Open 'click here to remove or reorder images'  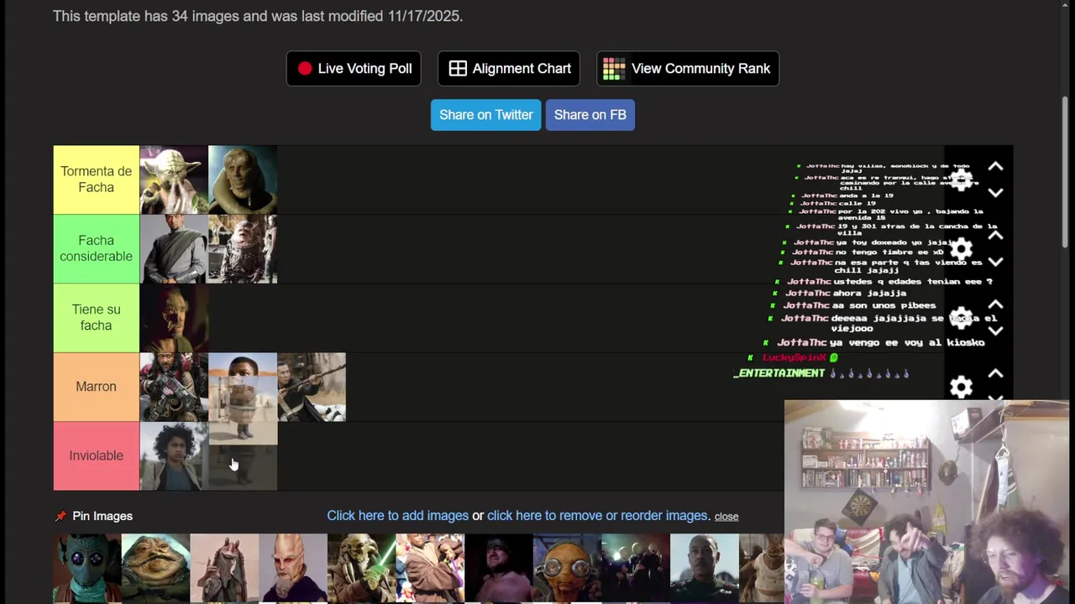pyautogui.click(x=599, y=516)
